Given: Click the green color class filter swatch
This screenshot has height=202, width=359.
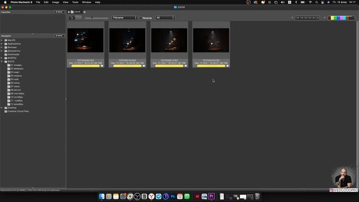Looking at the screenshot, I should coord(335,18).
